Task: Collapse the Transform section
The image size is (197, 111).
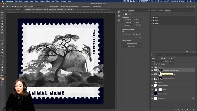Action: point(122,17)
